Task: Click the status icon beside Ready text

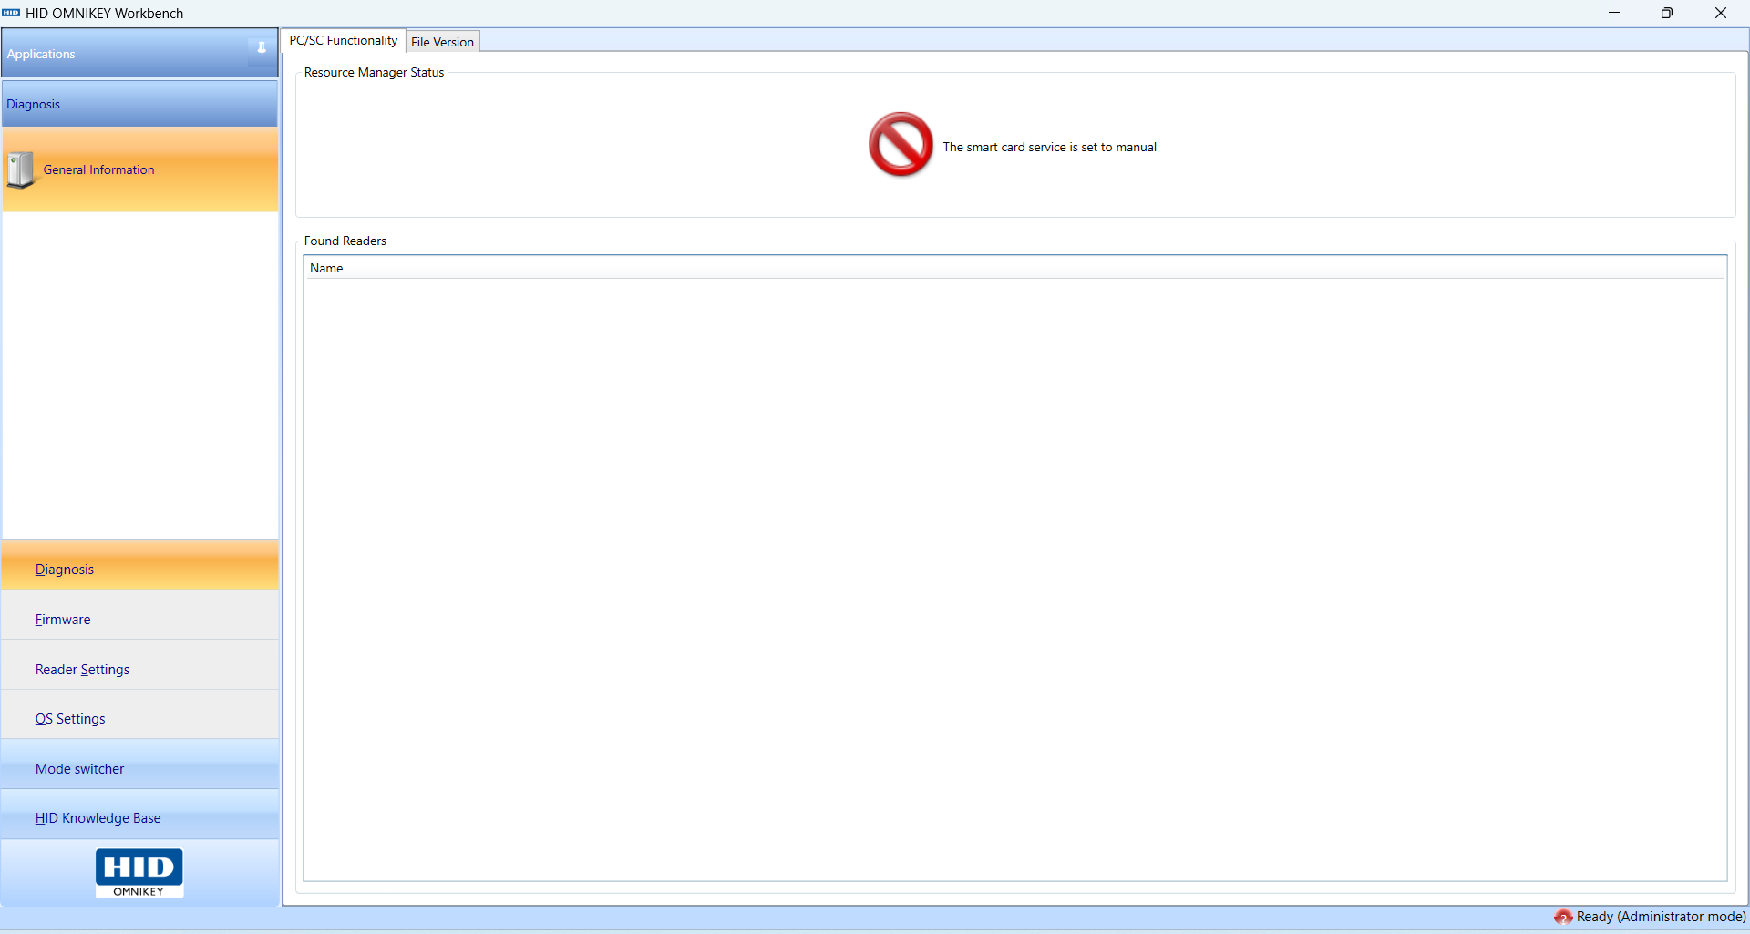Action: 1563,917
